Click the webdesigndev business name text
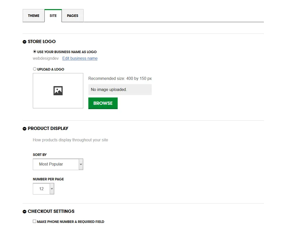The image size is (287, 231). click(x=46, y=58)
